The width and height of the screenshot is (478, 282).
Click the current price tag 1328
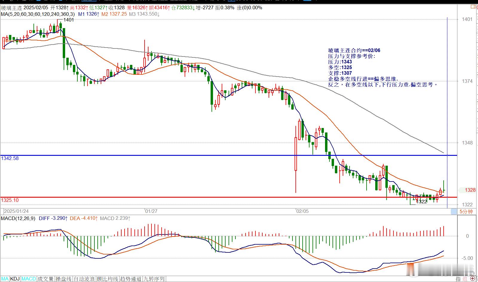(470, 190)
